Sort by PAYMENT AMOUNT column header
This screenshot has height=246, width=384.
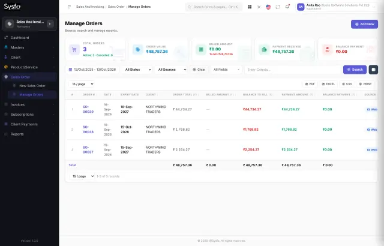[x=298, y=94]
